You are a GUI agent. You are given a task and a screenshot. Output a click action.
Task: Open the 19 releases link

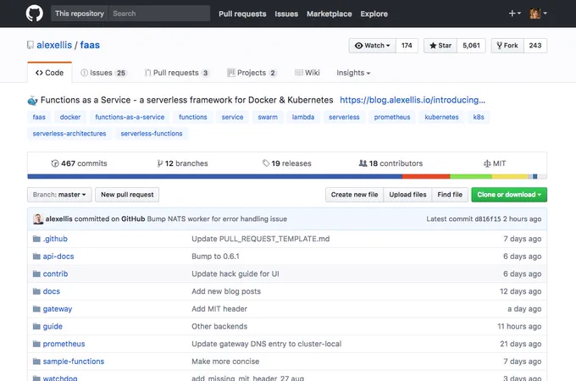[x=287, y=163]
